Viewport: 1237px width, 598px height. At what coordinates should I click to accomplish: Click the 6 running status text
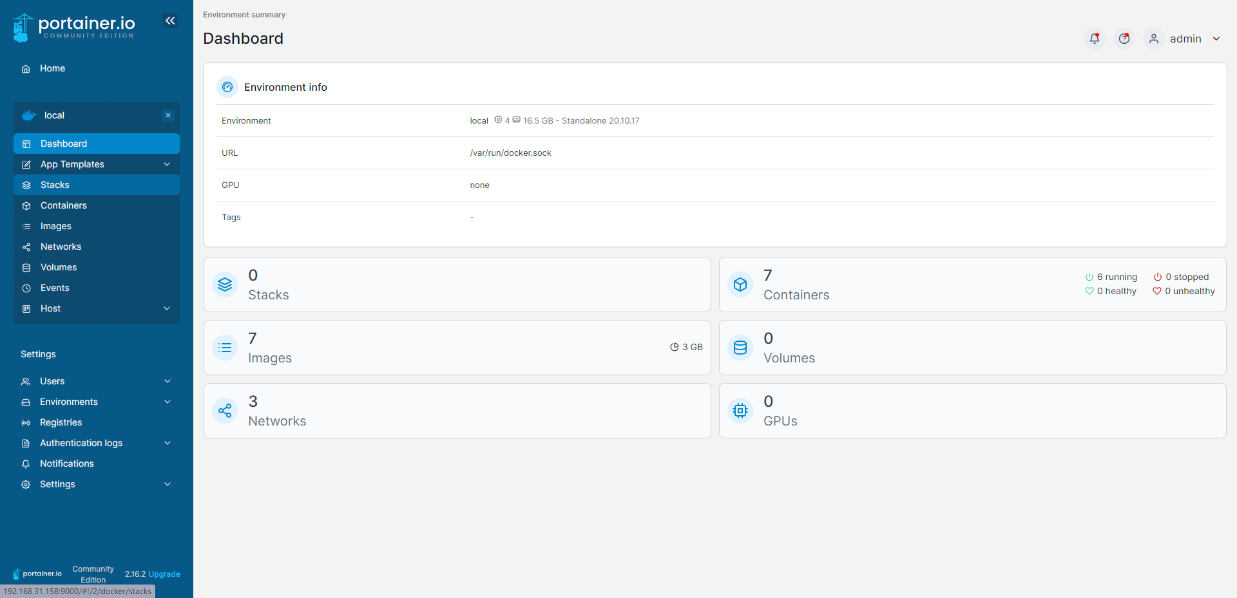[x=1117, y=277]
